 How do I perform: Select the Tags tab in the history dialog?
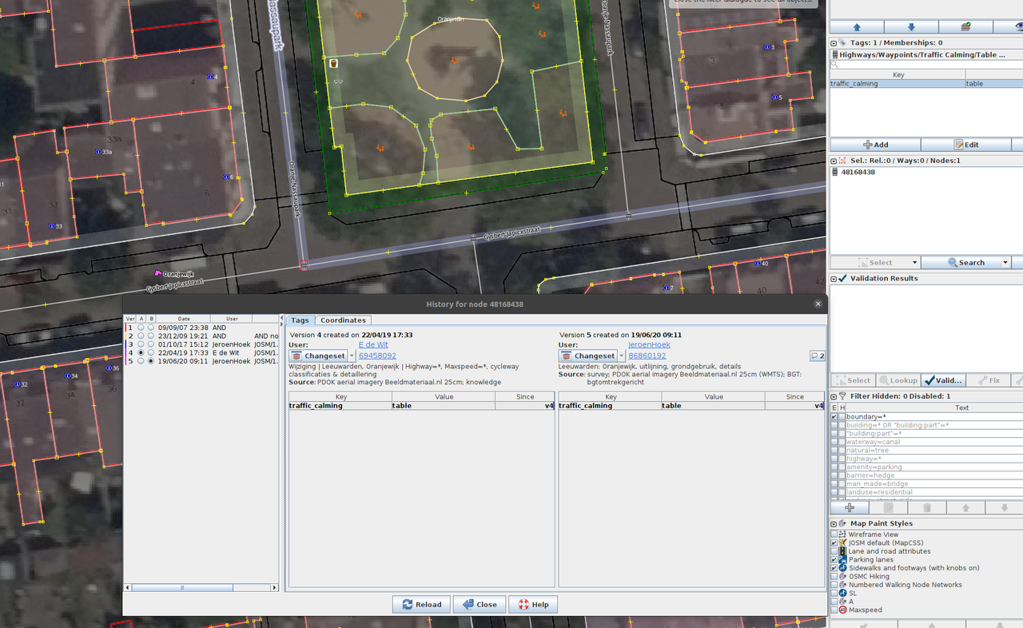pyautogui.click(x=300, y=320)
